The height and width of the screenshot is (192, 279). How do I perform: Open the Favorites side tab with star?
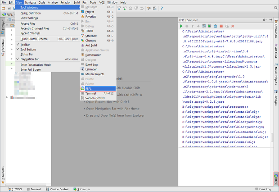coord(3,175)
